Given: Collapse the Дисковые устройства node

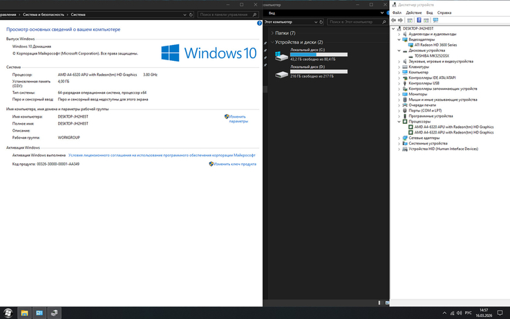Looking at the screenshot, I should (x=399, y=51).
